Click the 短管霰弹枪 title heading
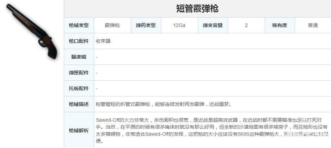 tap(197, 8)
